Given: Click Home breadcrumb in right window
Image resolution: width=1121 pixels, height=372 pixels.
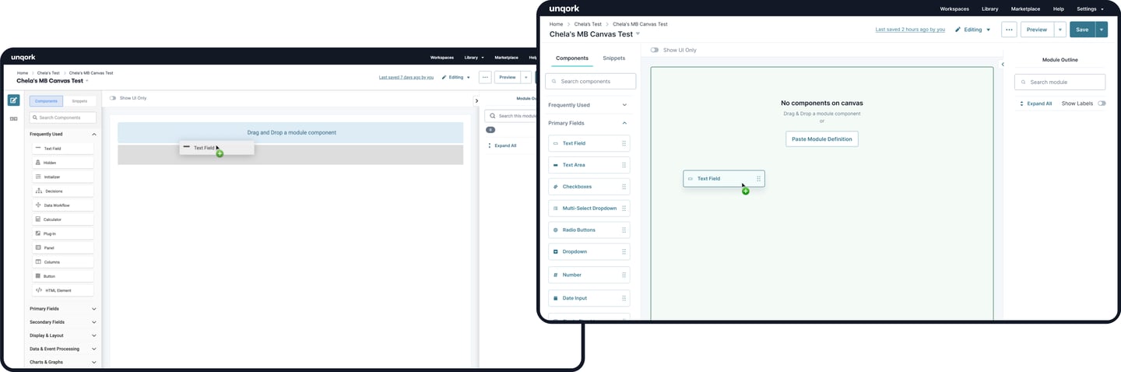Looking at the screenshot, I should (x=556, y=24).
